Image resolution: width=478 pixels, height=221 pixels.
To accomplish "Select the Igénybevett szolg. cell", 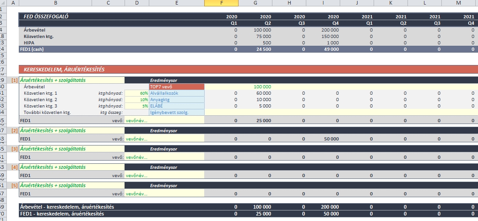I will coord(177,112).
